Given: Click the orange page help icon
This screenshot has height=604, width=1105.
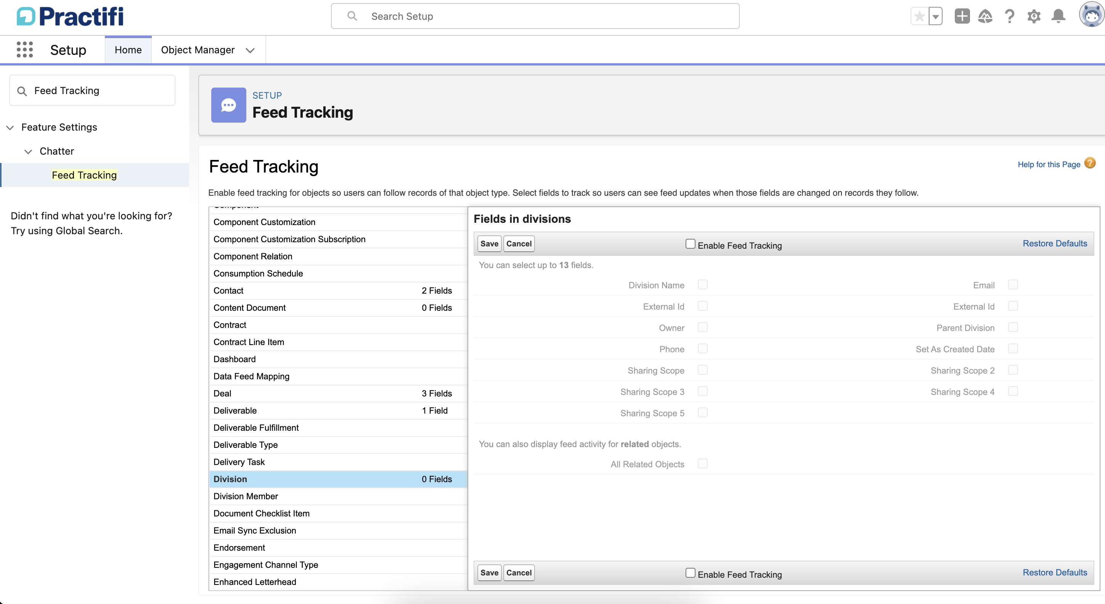Looking at the screenshot, I should pyautogui.click(x=1090, y=163).
